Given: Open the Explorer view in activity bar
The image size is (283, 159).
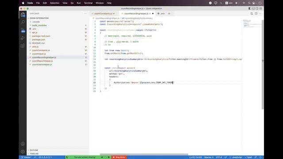Looking at the screenshot, I should pos(23,15).
